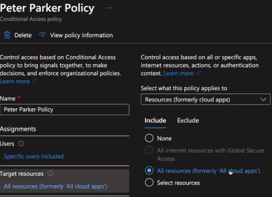This screenshot has width=272, height=197.
Task: Click the chevron arrow of the policy applies dropdown
Action: pyautogui.click(x=263, y=99)
